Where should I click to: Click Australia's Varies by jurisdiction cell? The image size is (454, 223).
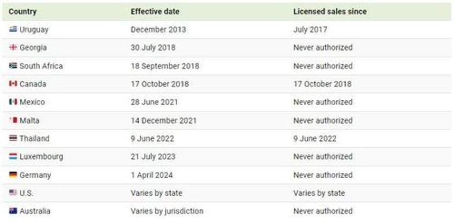(x=167, y=211)
